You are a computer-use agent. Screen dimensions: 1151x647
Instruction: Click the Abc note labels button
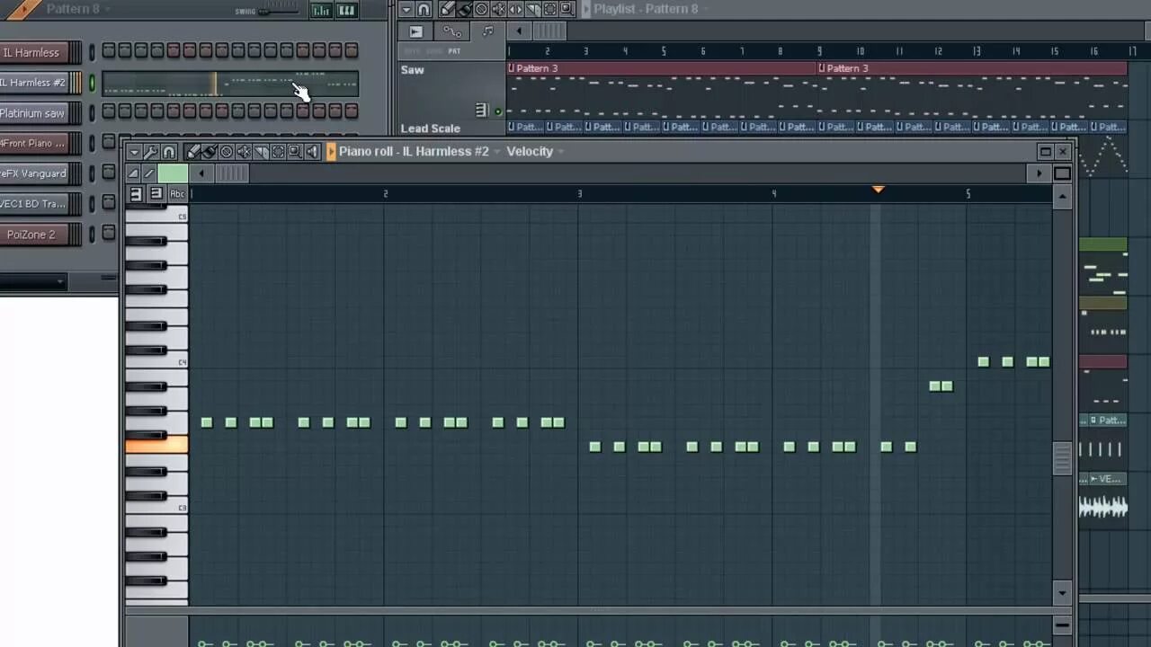pyautogui.click(x=177, y=193)
